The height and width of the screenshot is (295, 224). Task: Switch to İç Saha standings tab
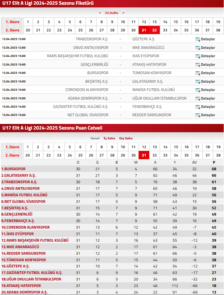coord(109,138)
